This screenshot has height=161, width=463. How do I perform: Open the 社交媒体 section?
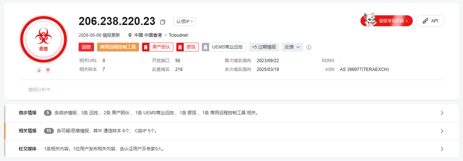point(232,149)
